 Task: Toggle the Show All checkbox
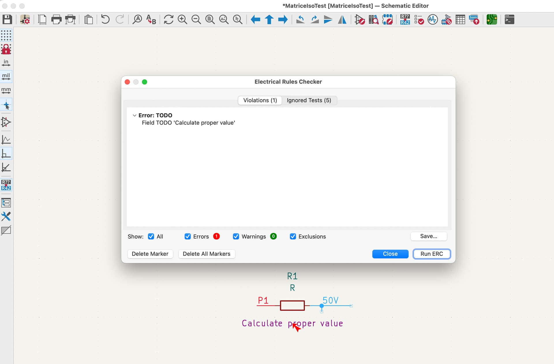click(151, 237)
